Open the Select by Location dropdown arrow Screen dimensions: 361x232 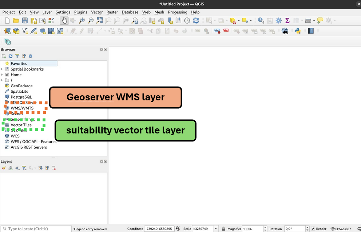pos(251,21)
